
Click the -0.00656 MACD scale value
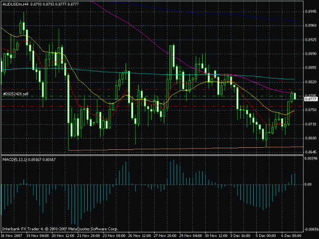(x=311, y=229)
